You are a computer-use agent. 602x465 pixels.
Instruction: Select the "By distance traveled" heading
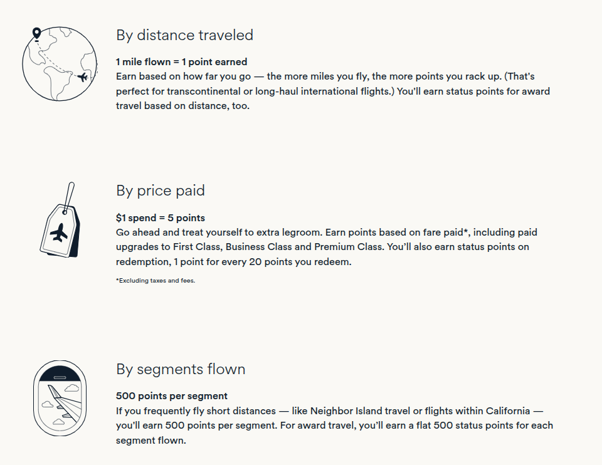coord(184,35)
